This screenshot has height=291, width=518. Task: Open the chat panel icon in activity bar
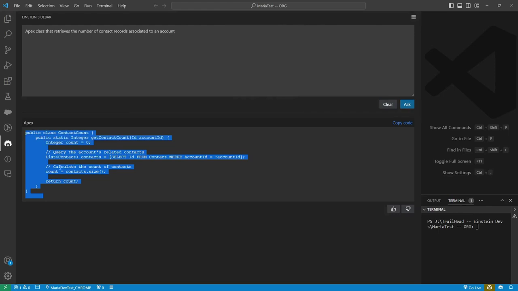(8, 174)
